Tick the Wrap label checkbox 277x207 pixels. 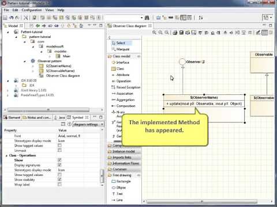[x=59, y=185]
